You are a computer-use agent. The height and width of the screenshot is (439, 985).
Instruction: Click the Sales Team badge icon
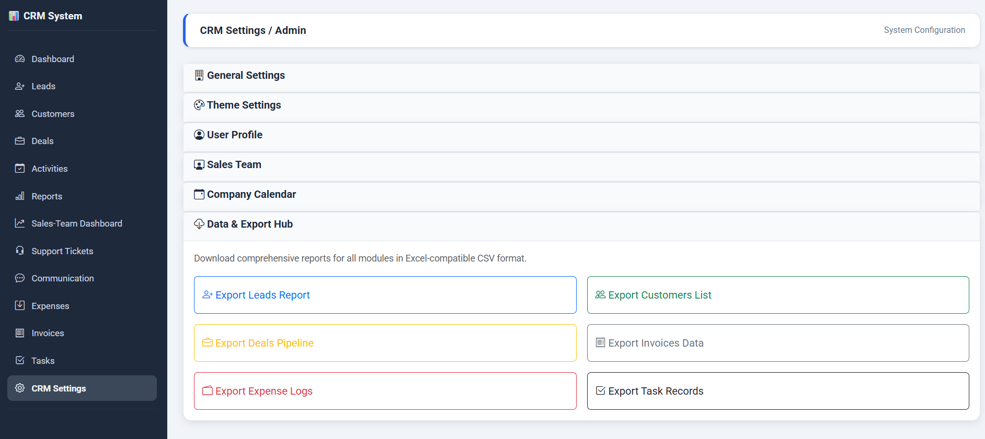tap(199, 164)
